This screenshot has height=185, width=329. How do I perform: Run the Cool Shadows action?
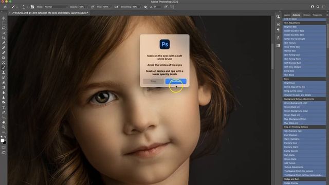coord(304,135)
